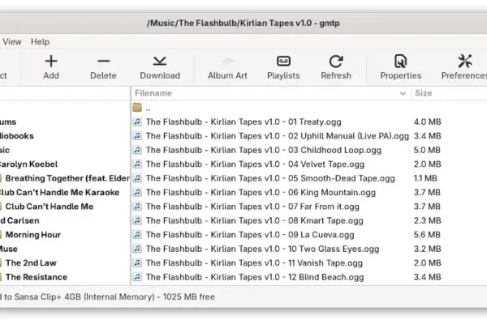
Task: Open the View menu
Action: pos(12,41)
